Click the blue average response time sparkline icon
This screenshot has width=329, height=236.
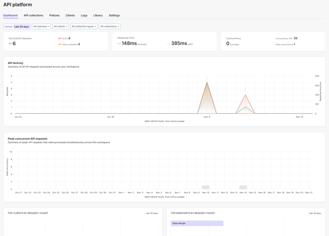click(119, 43)
